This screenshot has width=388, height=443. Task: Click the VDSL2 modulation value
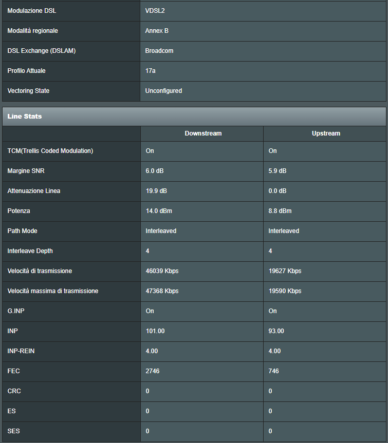tap(155, 11)
